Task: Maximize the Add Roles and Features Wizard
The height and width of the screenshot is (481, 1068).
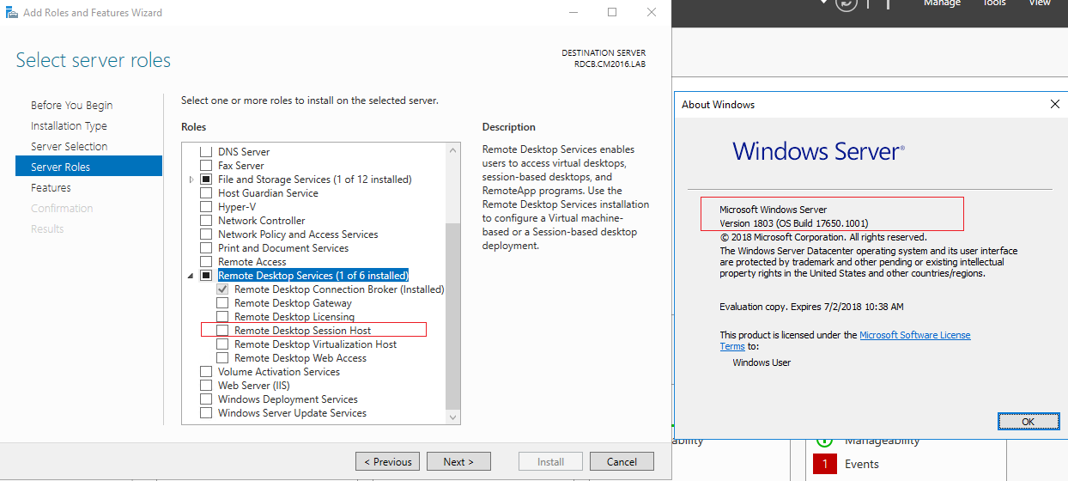Action: point(612,12)
